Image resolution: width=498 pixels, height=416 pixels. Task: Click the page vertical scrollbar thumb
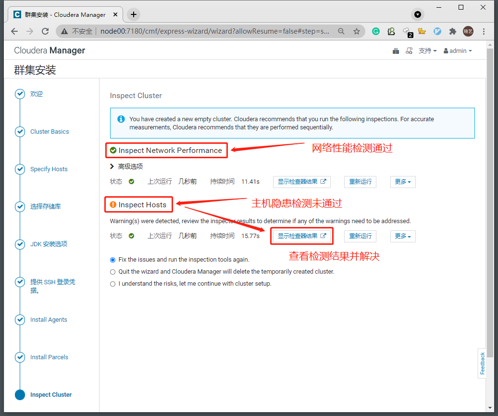pos(490,203)
